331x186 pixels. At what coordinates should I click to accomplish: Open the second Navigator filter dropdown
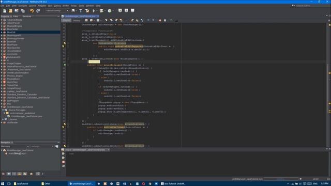click(x=42, y=146)
